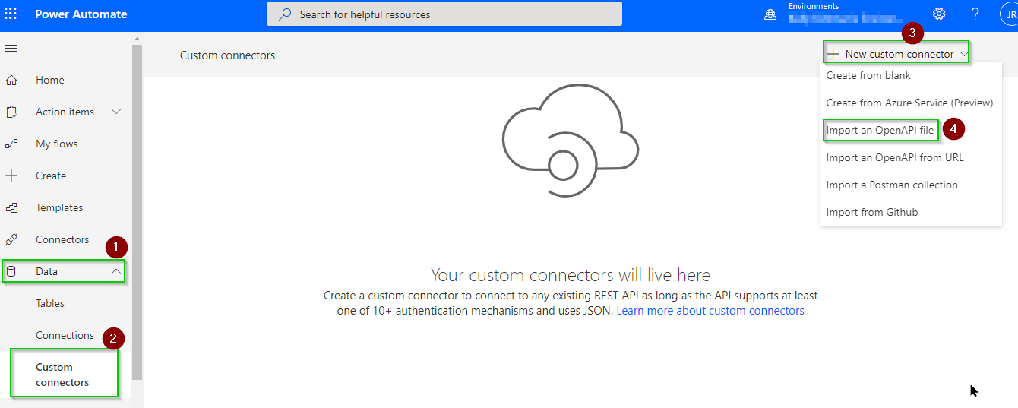Click the Connectors plug icon
The width and height of the screenshot is (1018, 408).
point(11,239)
